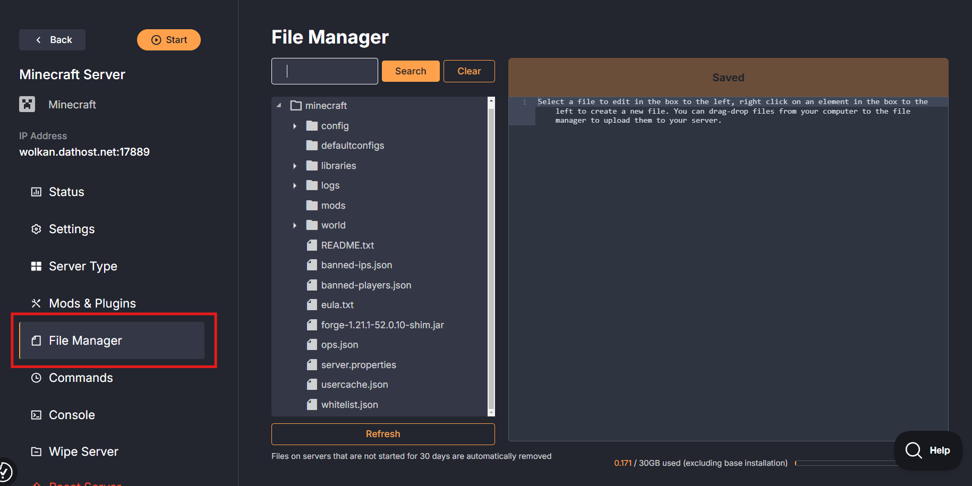Click the Refresh button below file tree

coord(383,434)
